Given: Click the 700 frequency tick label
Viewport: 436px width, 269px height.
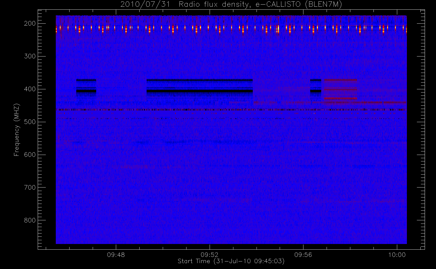Looking at the screenshot, I should (x=30, y=187).
